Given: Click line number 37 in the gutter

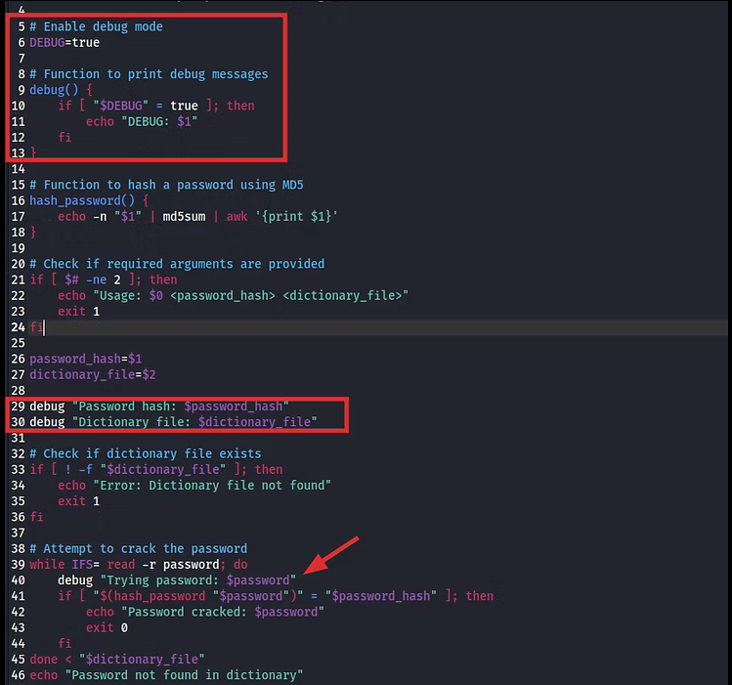Looking at the screenshot, I should [19, 533].
